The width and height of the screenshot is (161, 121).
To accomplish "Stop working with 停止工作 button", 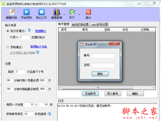I will coord(41,14).
